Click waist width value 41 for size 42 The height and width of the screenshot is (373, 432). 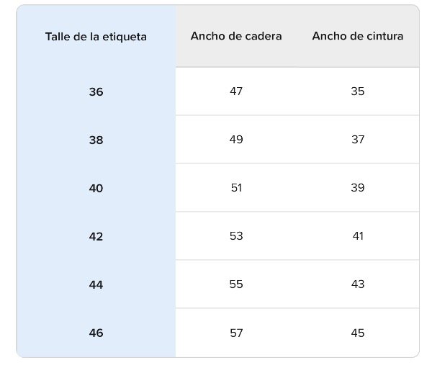tap(358, 236)
